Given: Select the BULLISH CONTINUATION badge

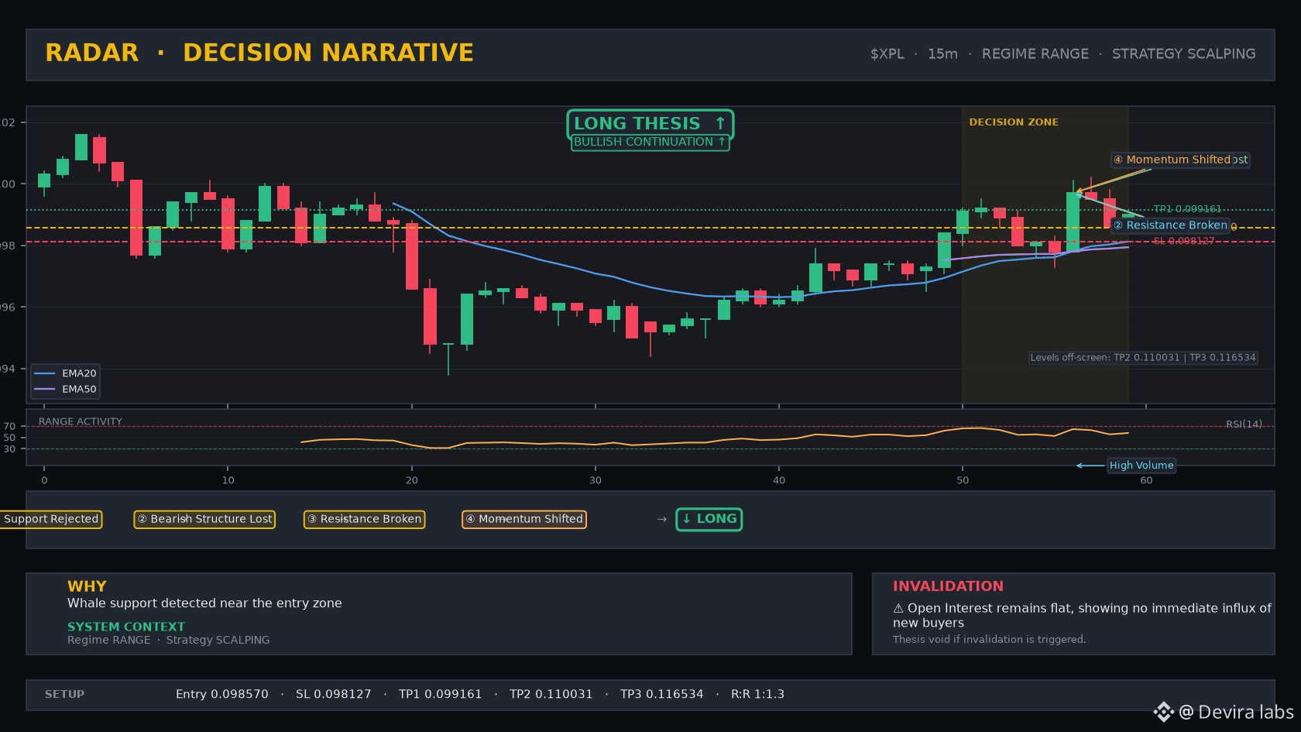Looking at the screenshot, I should (x=650, y=143).
